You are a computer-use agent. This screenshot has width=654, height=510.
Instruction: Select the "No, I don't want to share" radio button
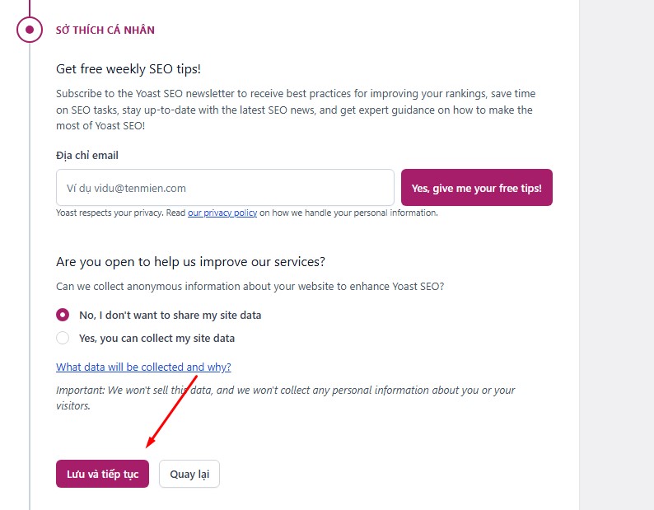click(x=63, y=315)
